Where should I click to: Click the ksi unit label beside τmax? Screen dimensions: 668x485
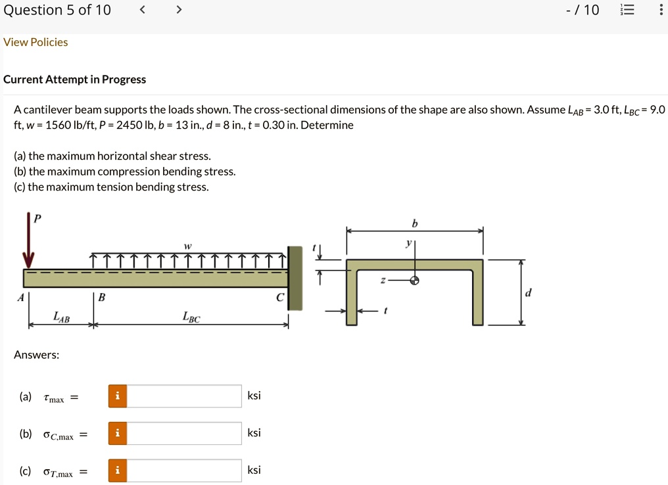(x=254, y=396)
